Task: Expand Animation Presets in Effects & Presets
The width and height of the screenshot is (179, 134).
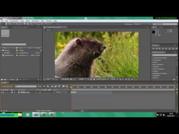Action: 152,58
